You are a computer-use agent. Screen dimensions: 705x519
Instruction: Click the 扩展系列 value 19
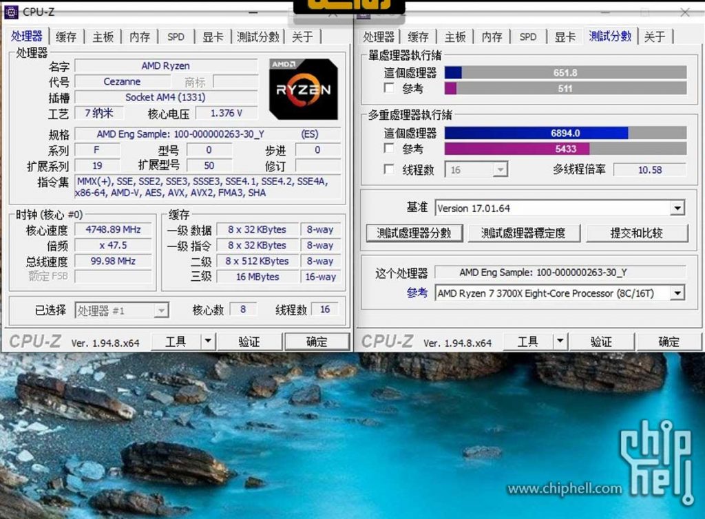click(97, 165)
